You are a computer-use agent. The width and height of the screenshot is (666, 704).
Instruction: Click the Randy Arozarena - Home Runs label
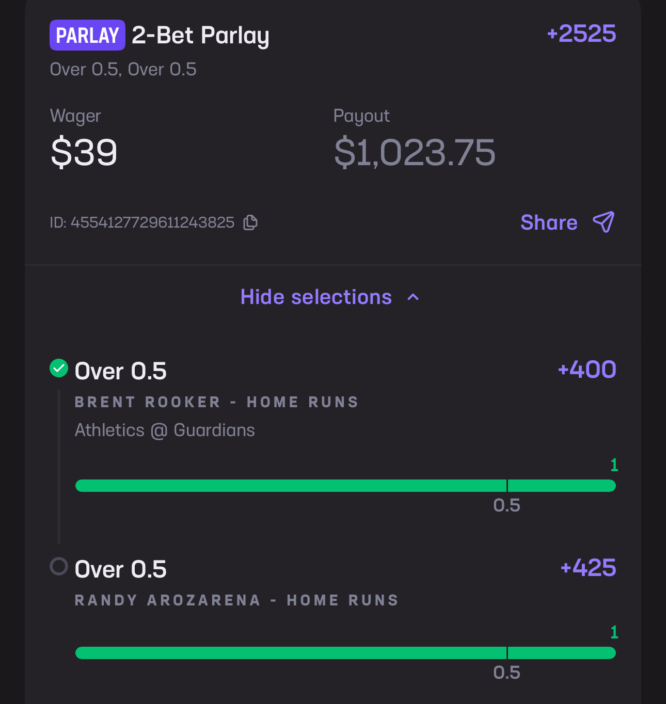[x=236, y=600]
